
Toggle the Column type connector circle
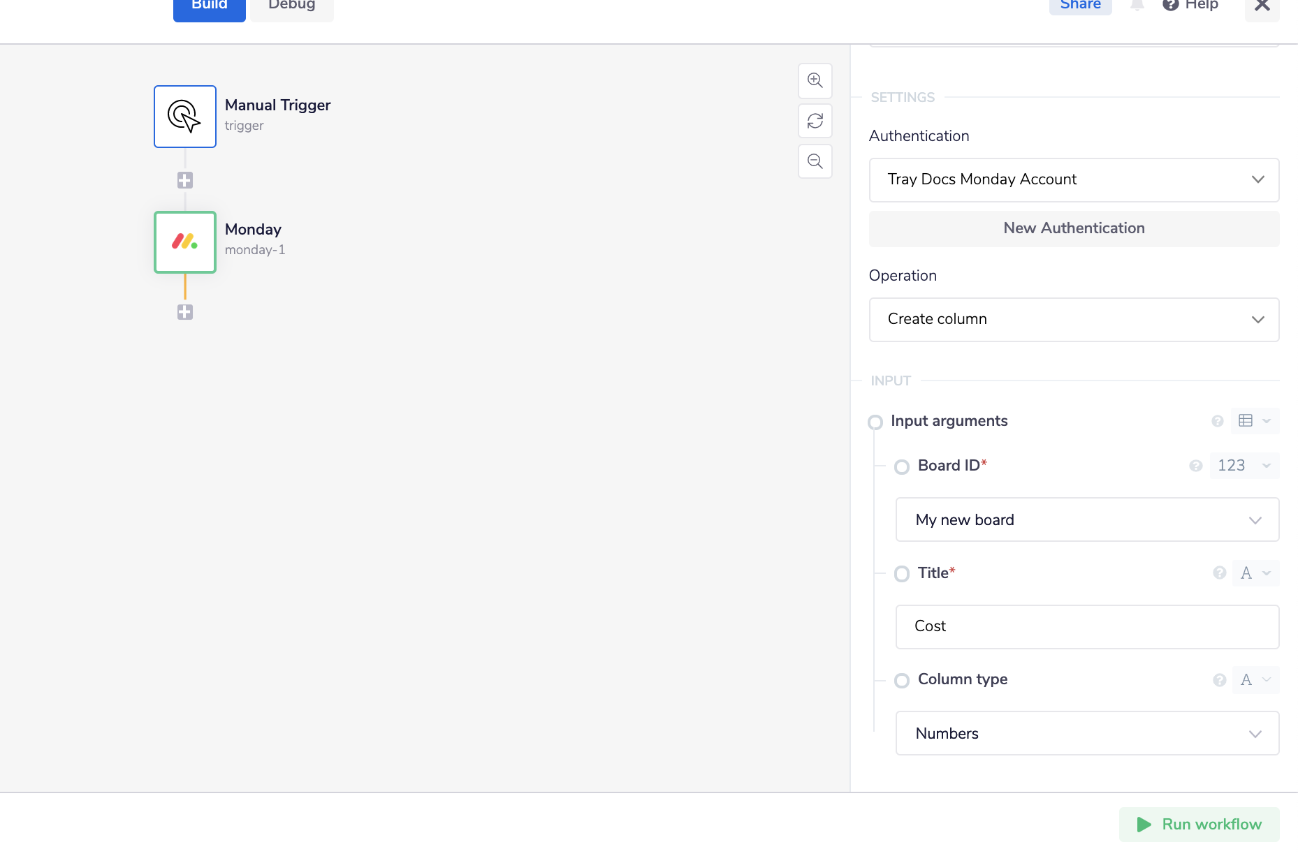point(902,680)
